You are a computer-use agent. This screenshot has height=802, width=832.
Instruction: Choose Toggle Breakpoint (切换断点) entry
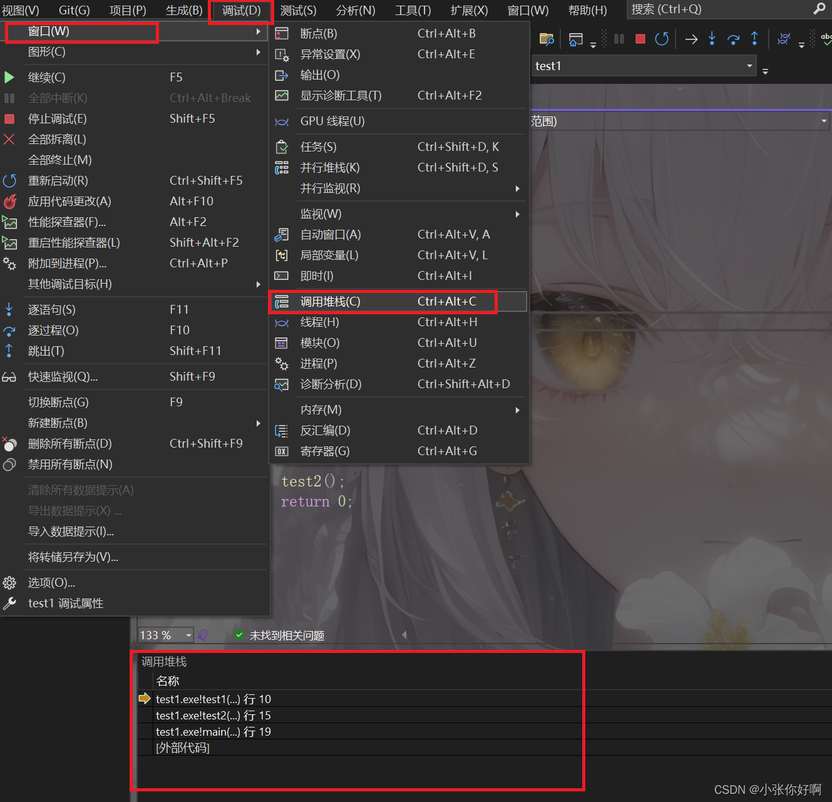click(135, 403)
